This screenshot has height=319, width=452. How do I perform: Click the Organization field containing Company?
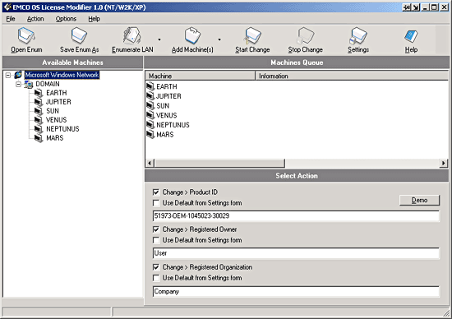(296, 291)
